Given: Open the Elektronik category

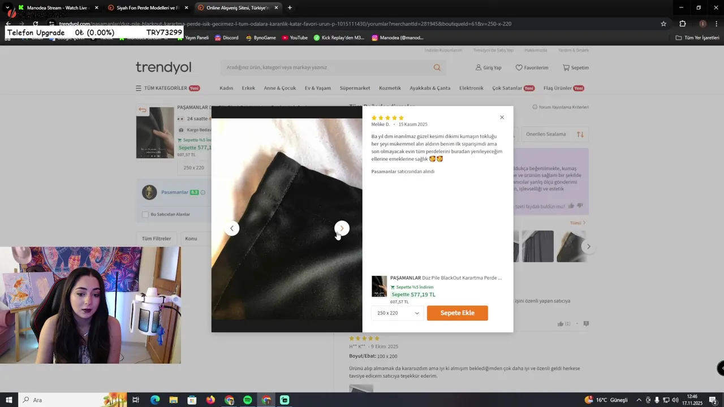Looking at the screenshot, I should pyautogui.click(x=471, y=88).
